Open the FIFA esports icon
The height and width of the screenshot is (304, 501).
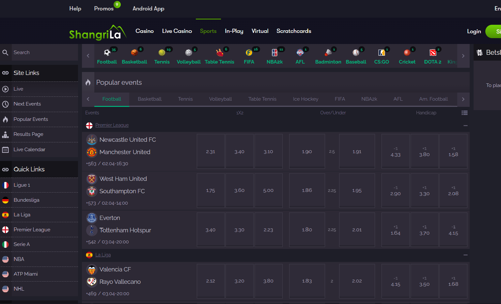[x=249, y=53]
